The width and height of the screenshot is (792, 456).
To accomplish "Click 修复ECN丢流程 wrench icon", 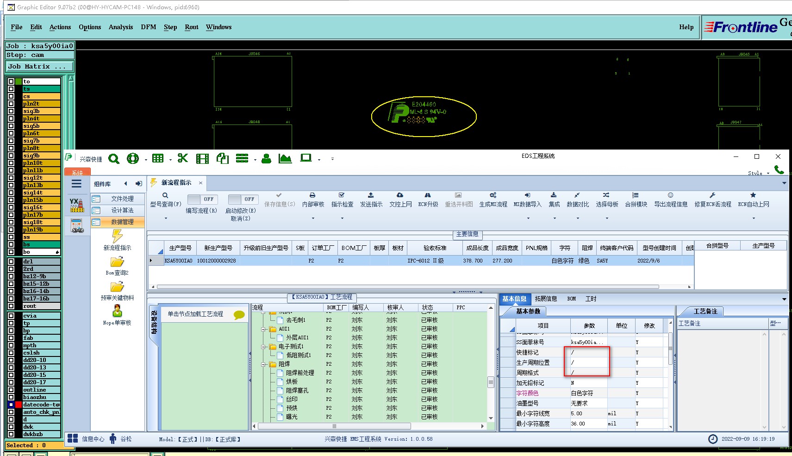I will click(x=712, y=195).
